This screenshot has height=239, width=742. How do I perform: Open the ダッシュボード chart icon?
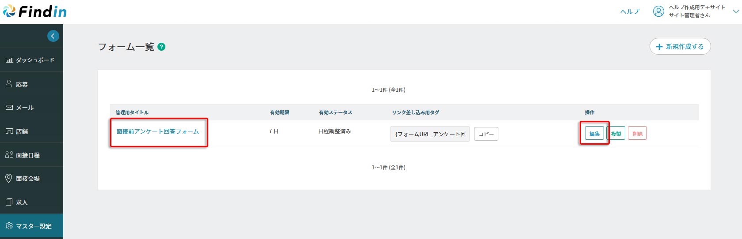click(9, 60)
